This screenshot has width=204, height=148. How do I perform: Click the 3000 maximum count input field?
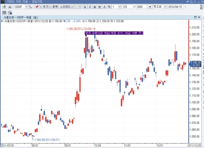tap(142, 7)
